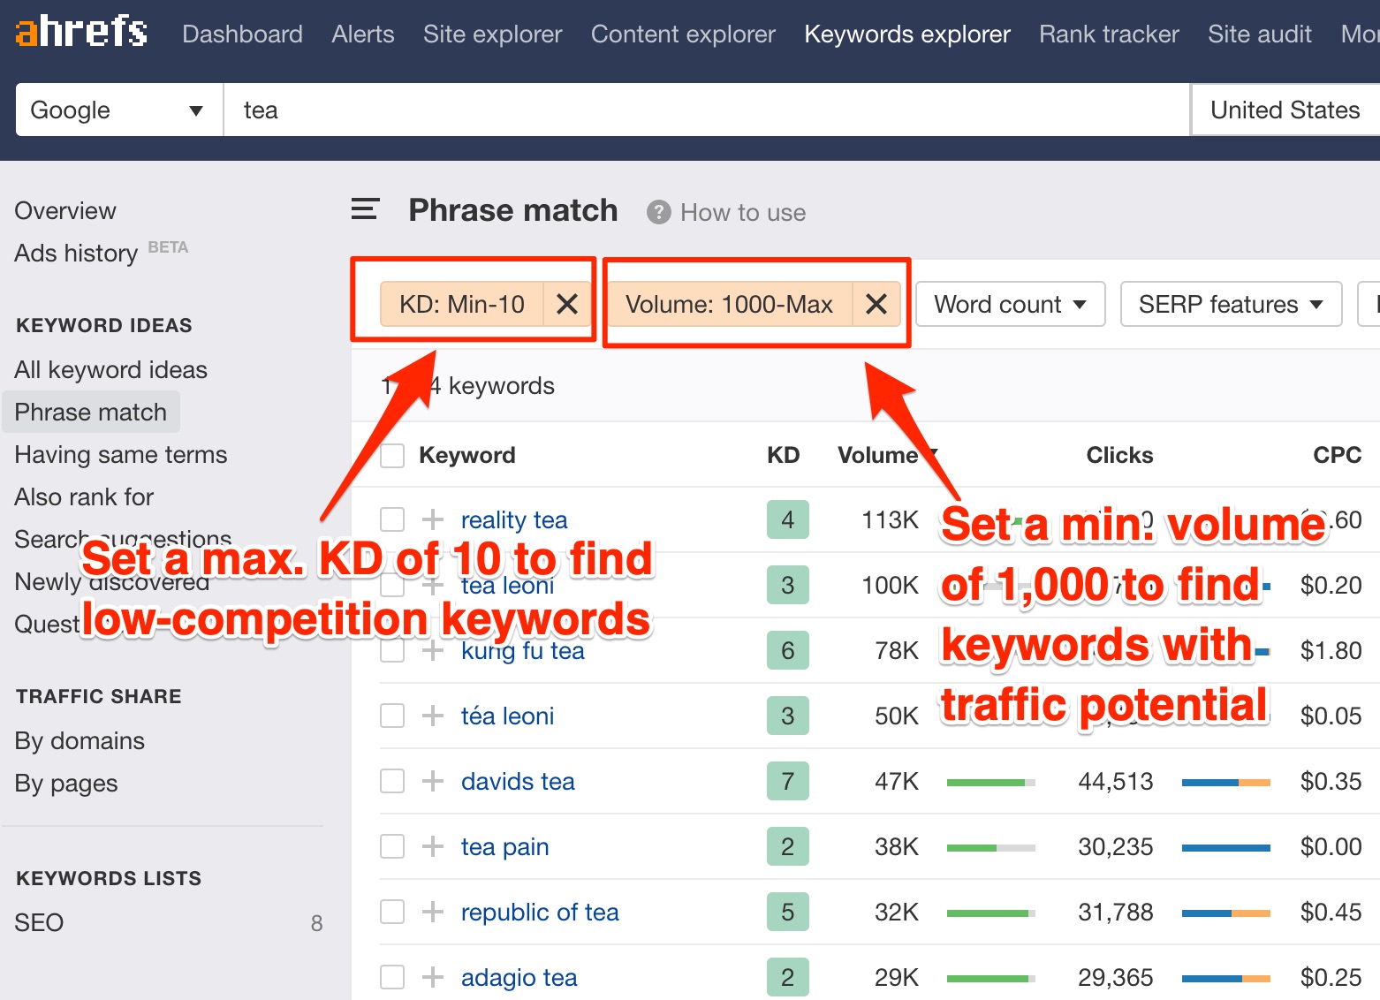Go to Dashboard in the top nav
The width and height of the screenshot is (1380, 1000).
point(242,34)
